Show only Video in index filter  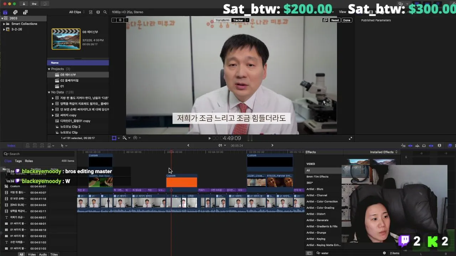[32, 254]
